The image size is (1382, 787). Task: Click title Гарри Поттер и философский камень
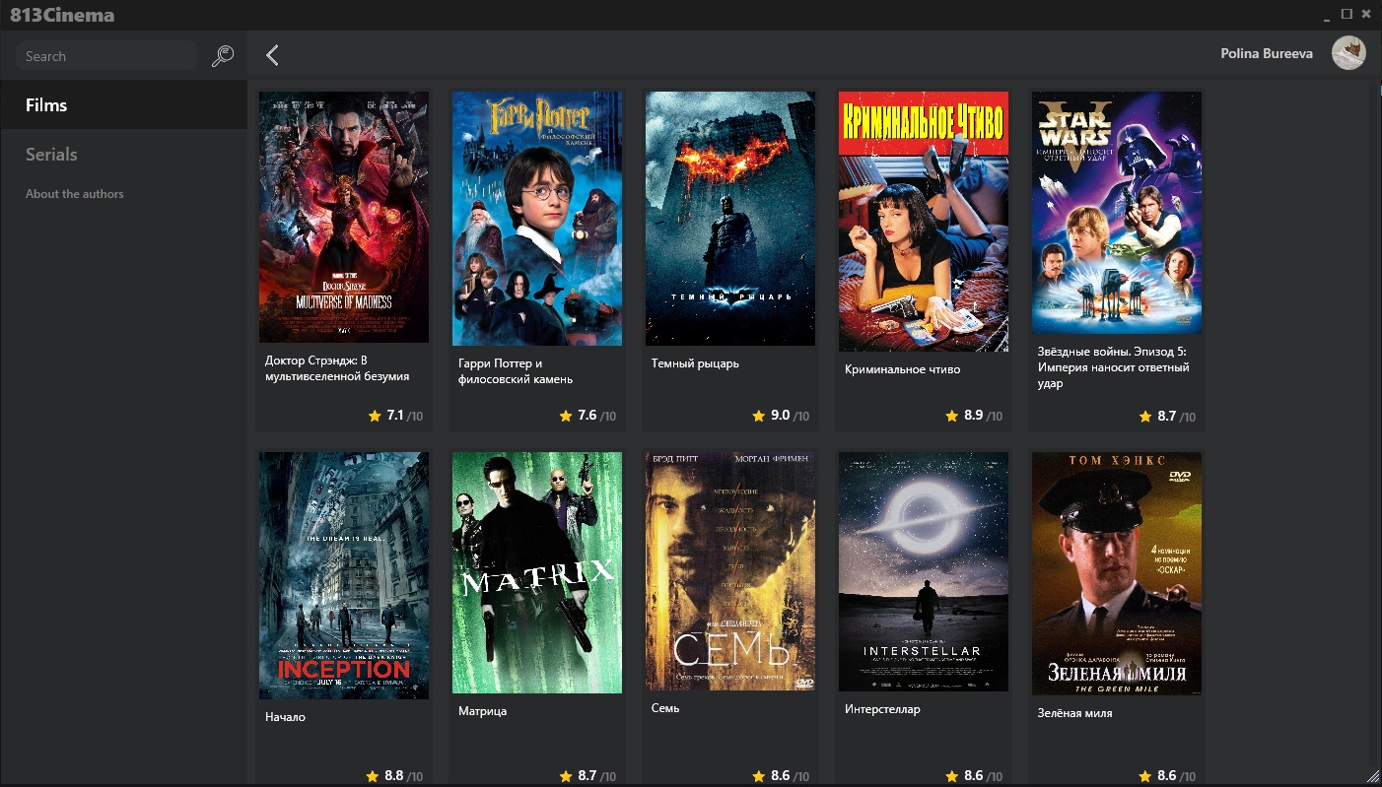[x=516, y=371]
